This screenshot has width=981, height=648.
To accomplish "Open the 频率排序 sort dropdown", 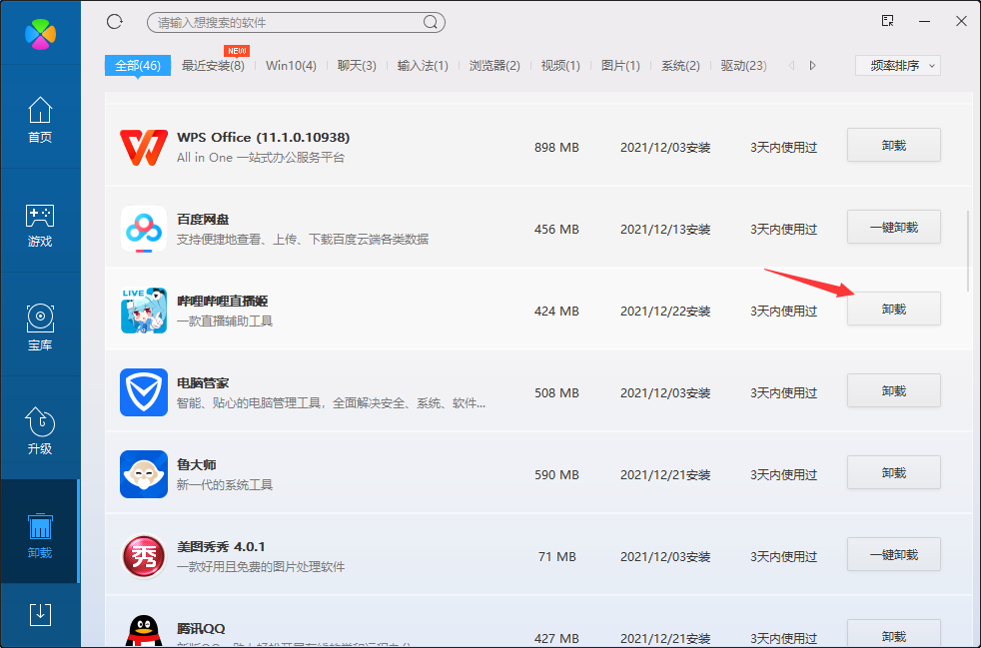I will [x=898, y=66].
